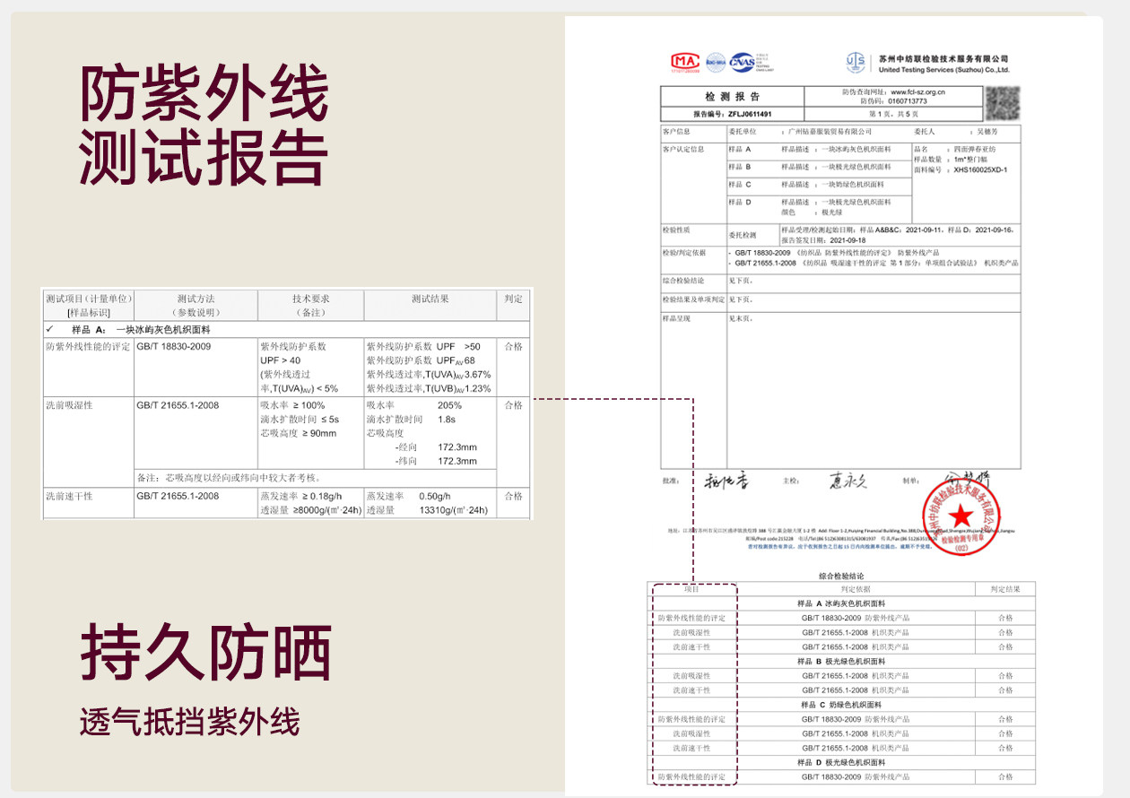1130x798 pixels.
Task: Click the subtitle 透气抵挡紫外线
Action: 189,723
